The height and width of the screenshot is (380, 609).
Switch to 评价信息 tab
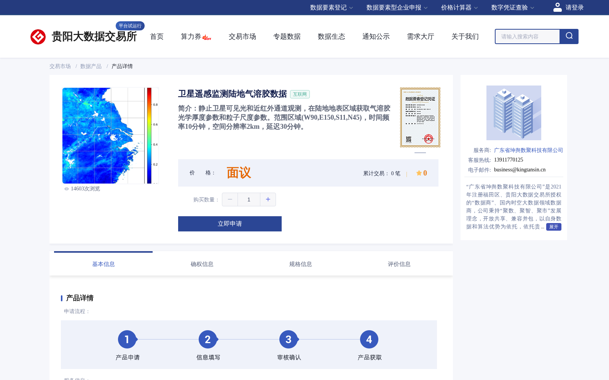[x=399, y=264]
